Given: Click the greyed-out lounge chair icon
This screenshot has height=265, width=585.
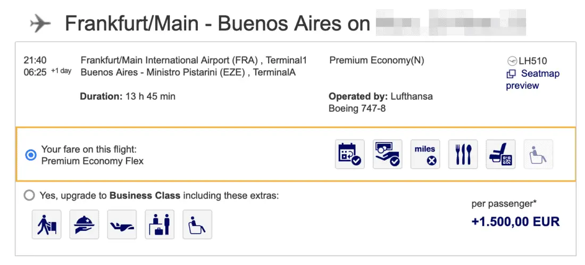Looking at the screenshot, I should (x=538, y=154).
